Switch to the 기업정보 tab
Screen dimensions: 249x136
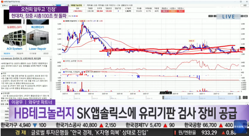point(7,53)
